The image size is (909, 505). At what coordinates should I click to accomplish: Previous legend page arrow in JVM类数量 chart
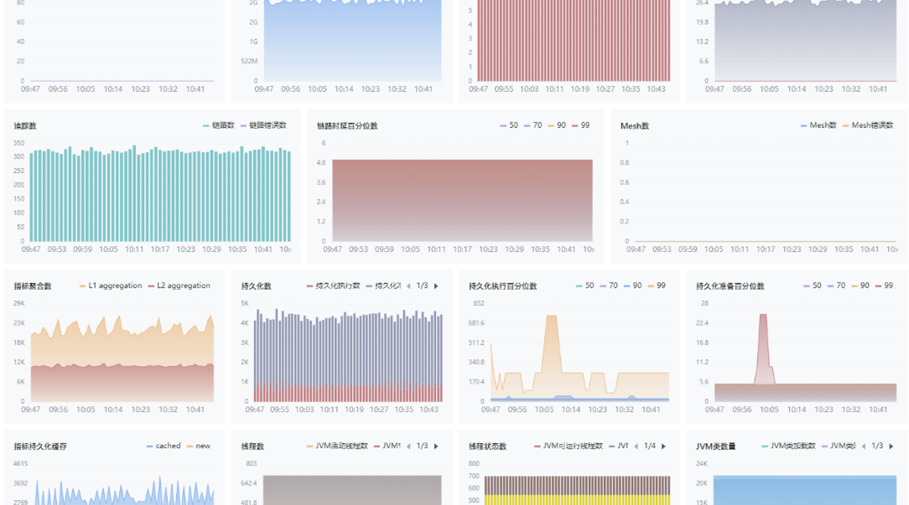[863, 446]
